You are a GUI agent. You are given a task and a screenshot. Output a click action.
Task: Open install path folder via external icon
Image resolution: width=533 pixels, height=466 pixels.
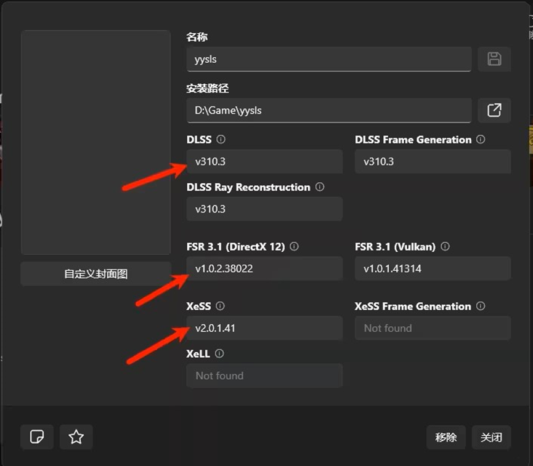tap(494, 110)
